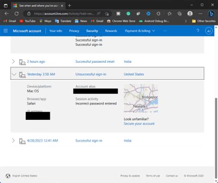The width and height of the screenshot is (218, 183).
Task: Open the AJ account avatar
Action: [x=209, y=31]
